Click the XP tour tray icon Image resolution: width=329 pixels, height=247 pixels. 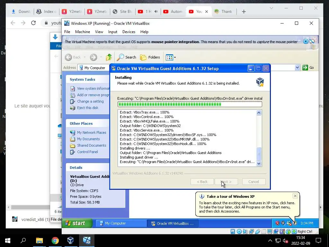point(295,223)
